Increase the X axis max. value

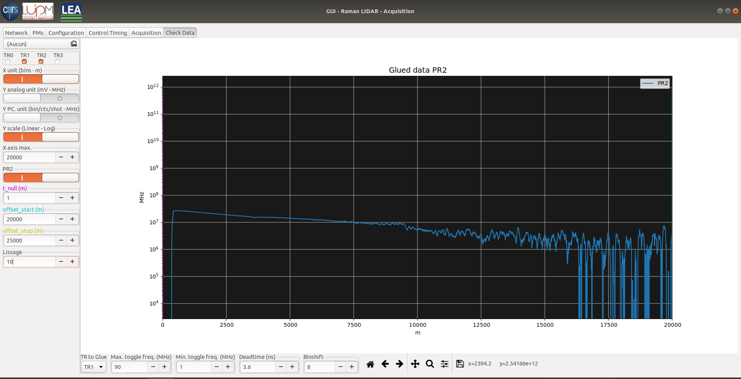[x=72, y=157]
